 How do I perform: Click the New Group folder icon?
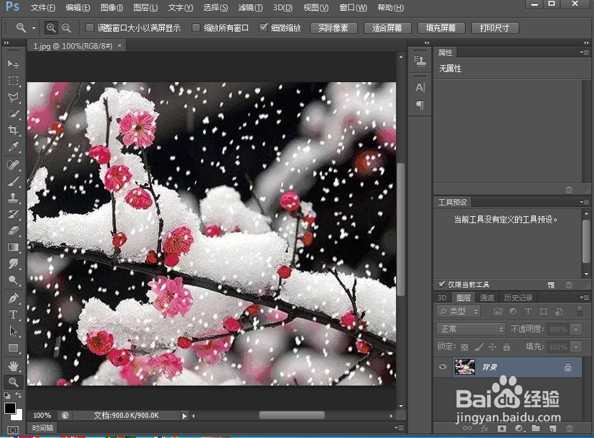coord(536,429)
